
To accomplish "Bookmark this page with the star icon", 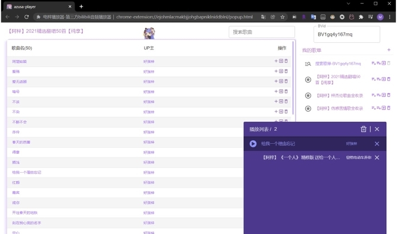I will (283, 17).
